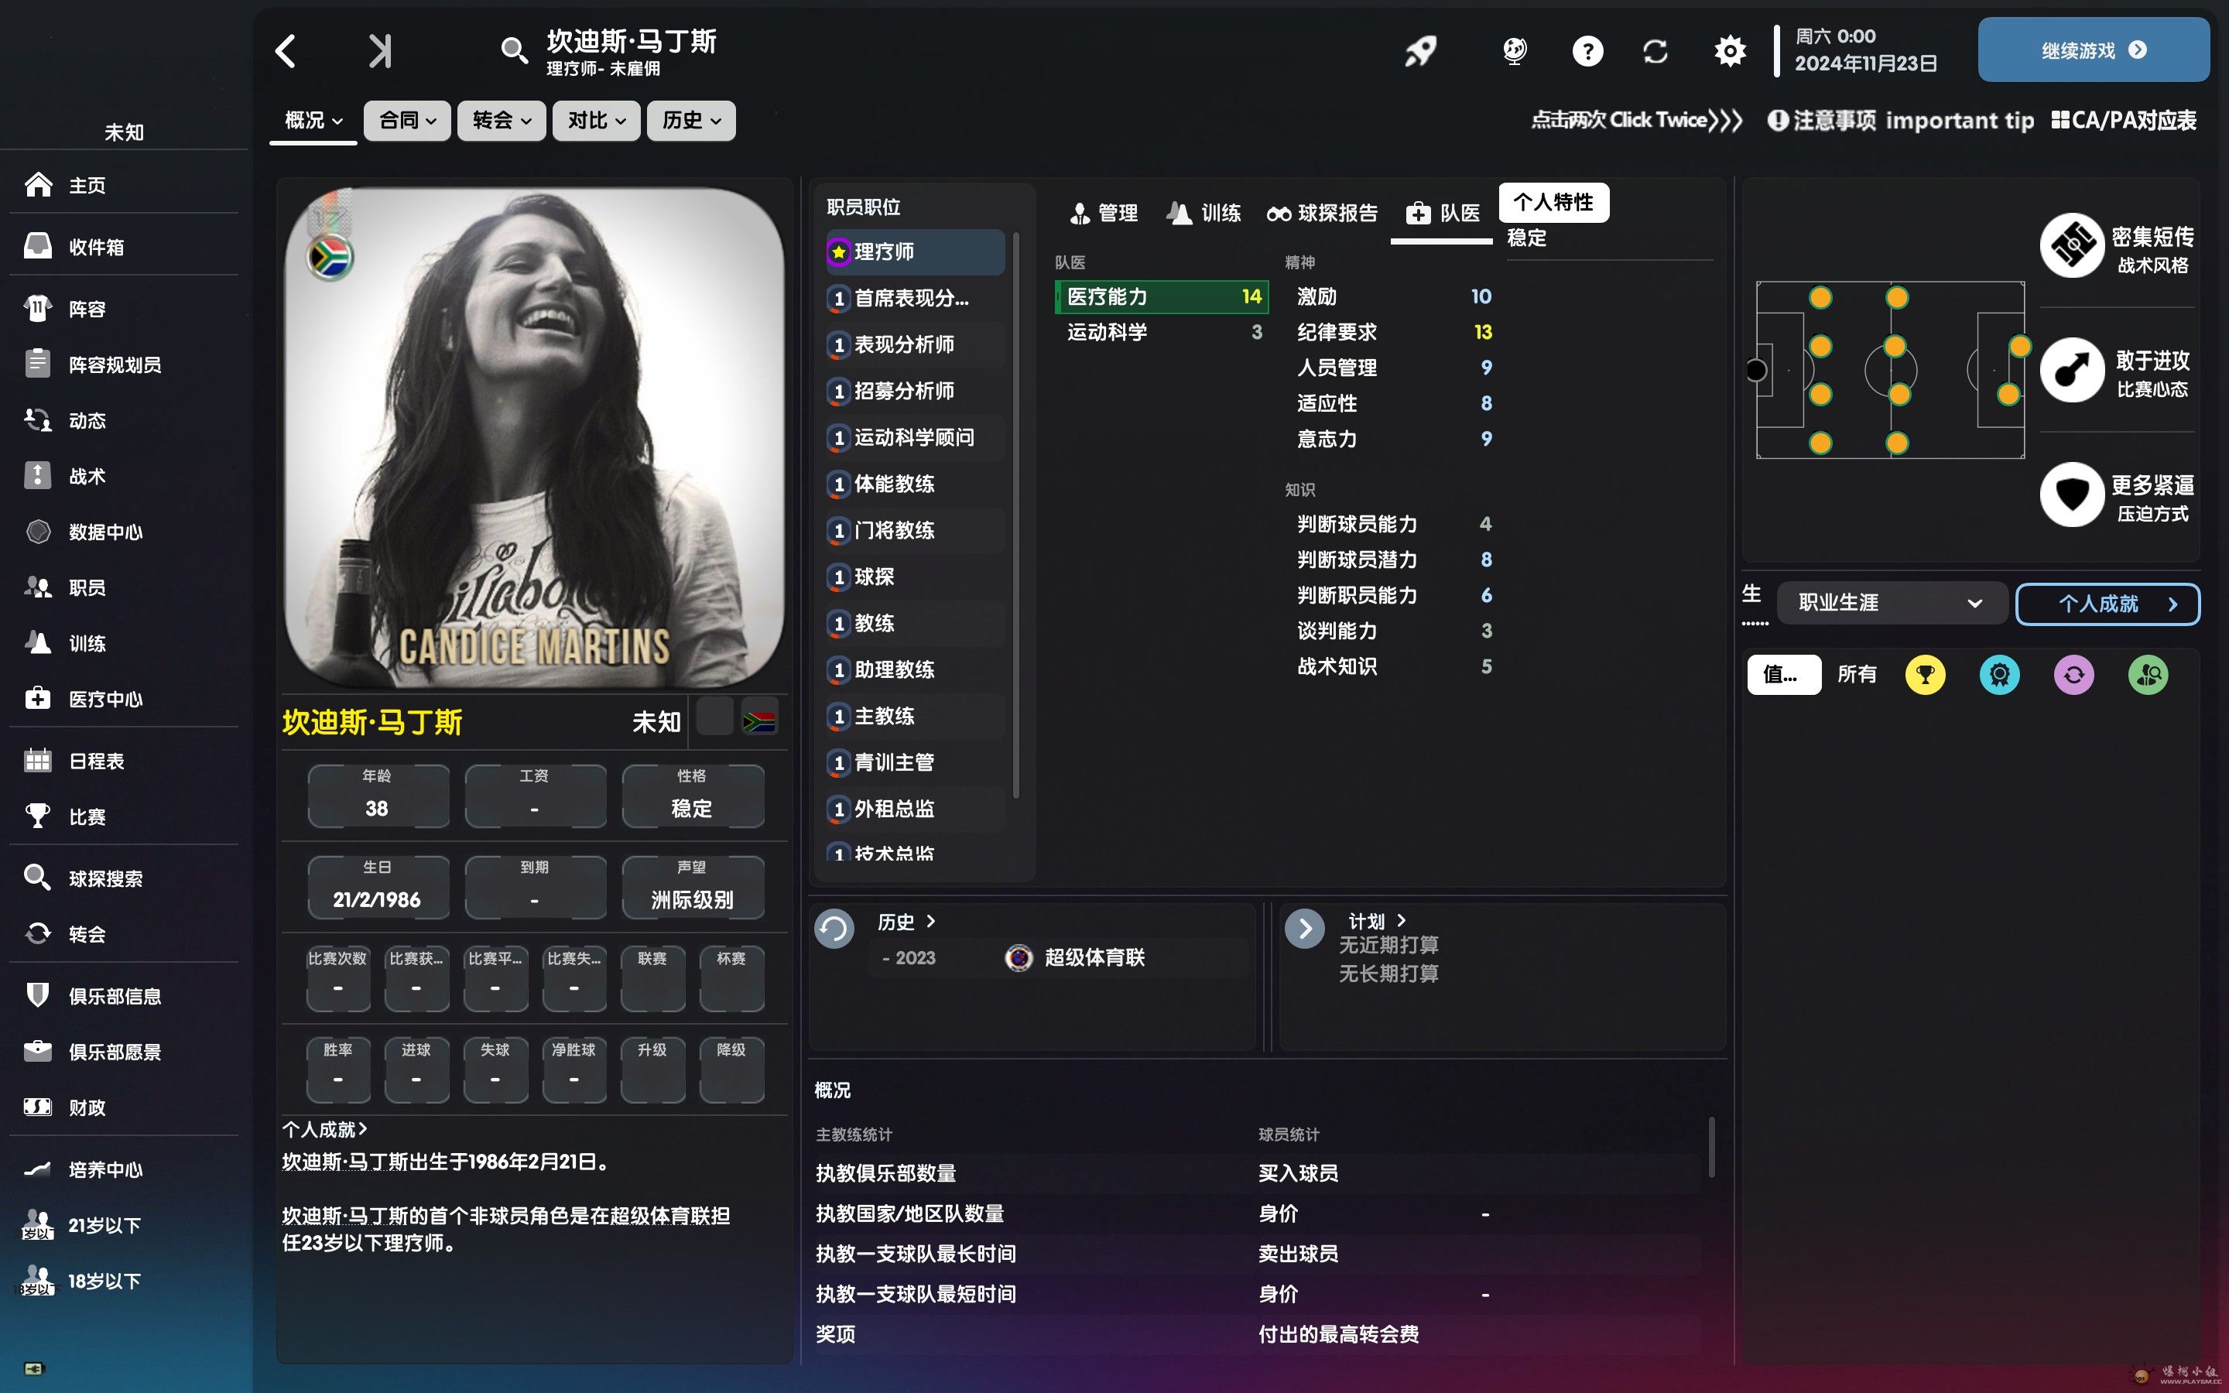Click the staff roles list scrollbar
This screenshot has height=1393, width=2229.
point(1016,516)
